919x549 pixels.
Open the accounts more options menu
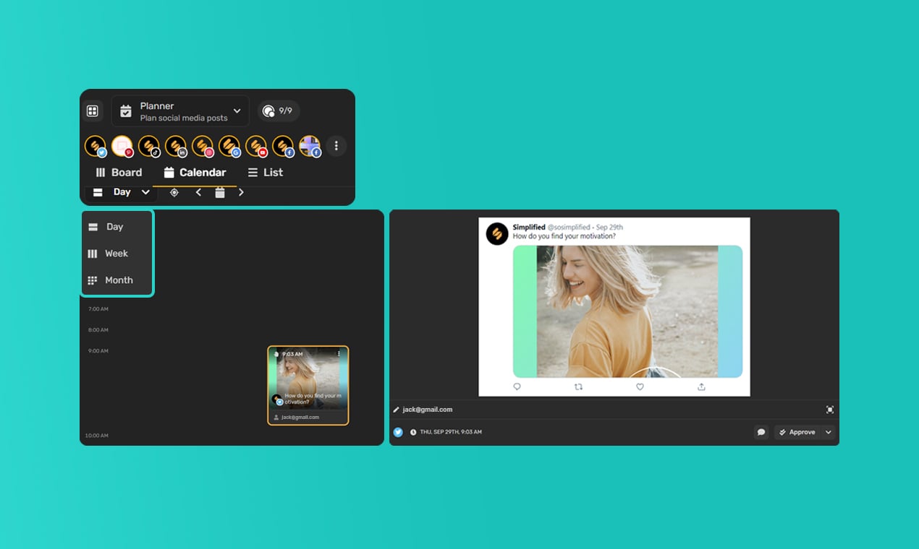coord(336,146)
